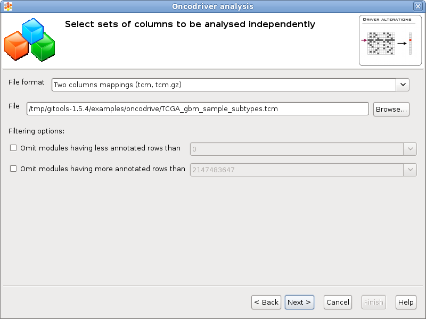The width and height of the screenshot is (426, 319).
Task: Click the field showing value 0
Action: pos(293,148)
